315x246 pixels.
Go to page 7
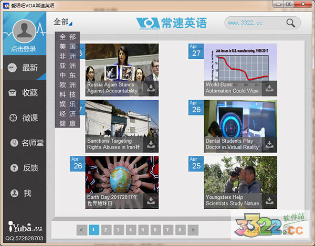tap(168, 230)
